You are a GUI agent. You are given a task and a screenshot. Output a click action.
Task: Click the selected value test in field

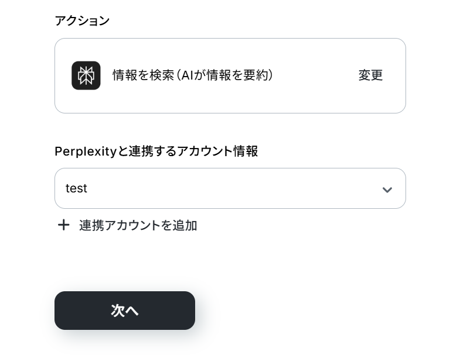(76, 188)
